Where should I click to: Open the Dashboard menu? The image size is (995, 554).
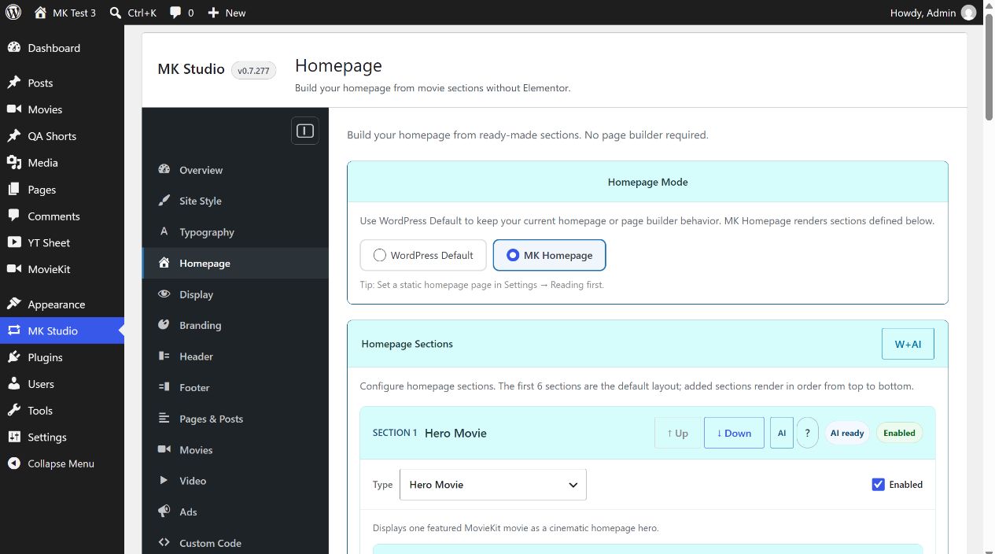62,48
